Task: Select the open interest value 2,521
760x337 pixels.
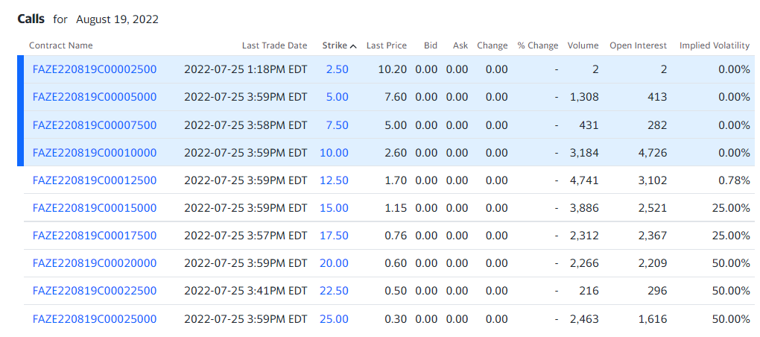Action: (653, 208)
